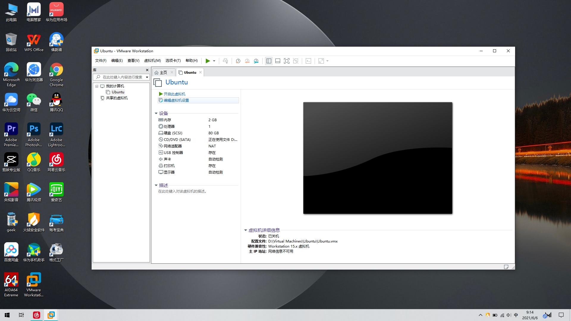Collapse the 虚拟机详细信息 section
Viewport: 571px width, 321px height.
click(x=246, y=230)
